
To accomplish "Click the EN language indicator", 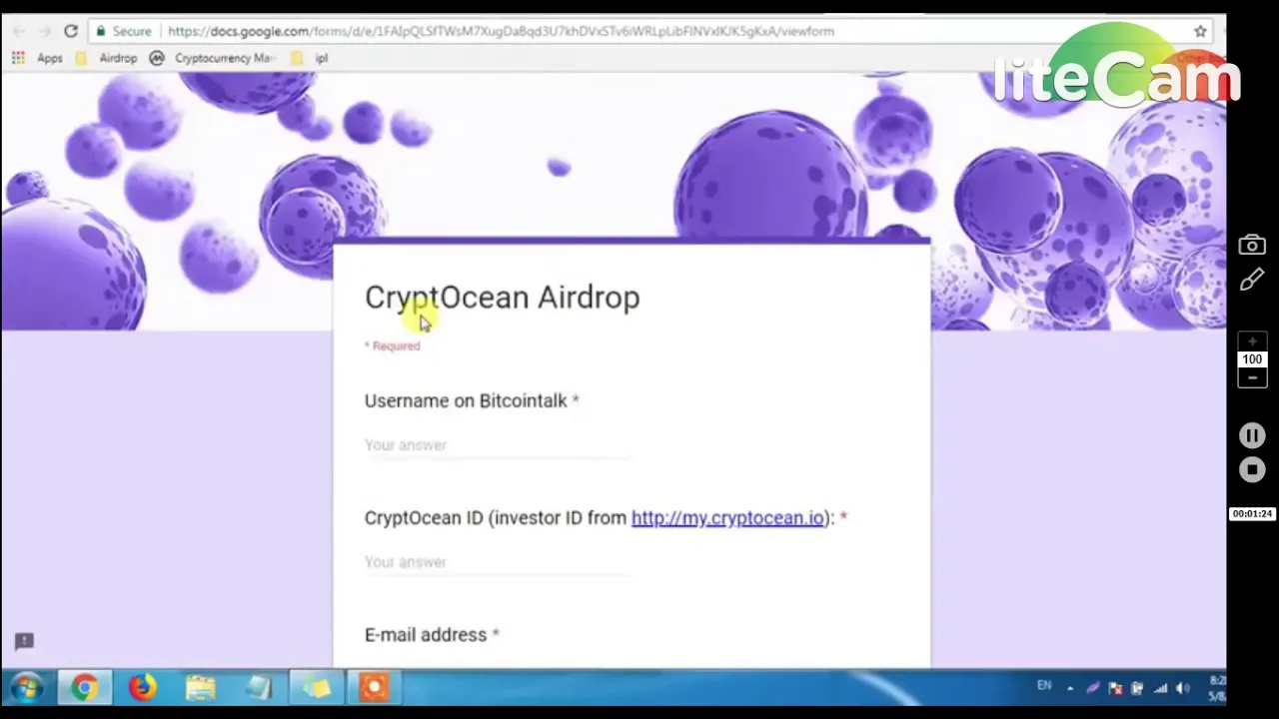I will click(x=1044, y=686).
